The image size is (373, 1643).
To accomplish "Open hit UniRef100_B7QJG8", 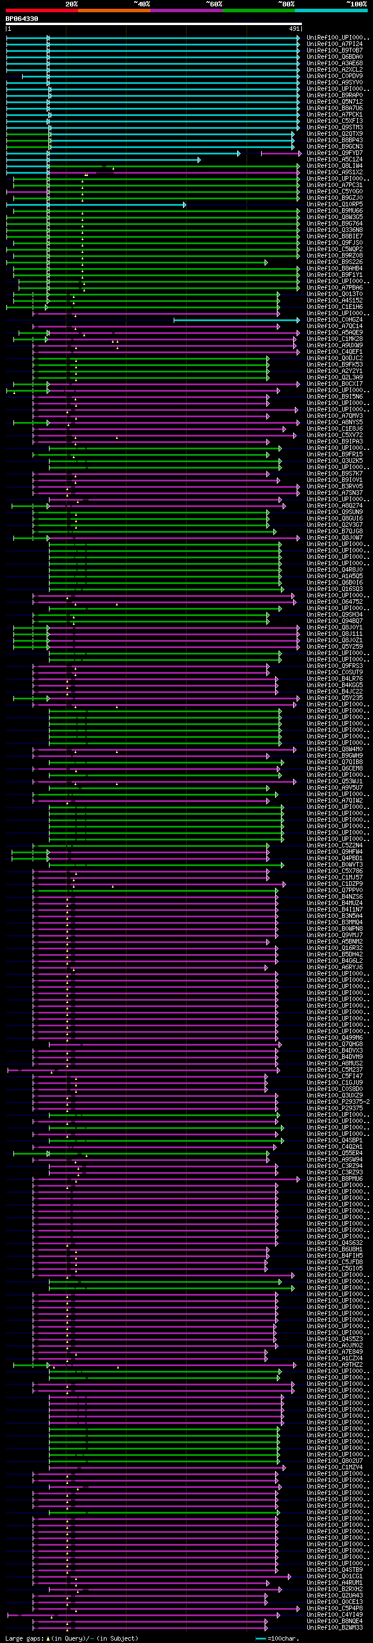I will click(335, 530).
